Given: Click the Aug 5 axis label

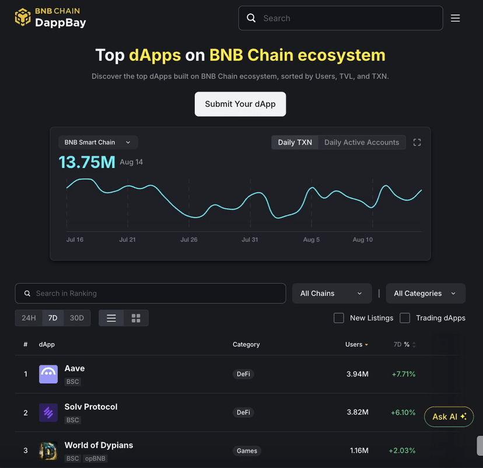Looking at the screenshot, I should click(311, 240).
